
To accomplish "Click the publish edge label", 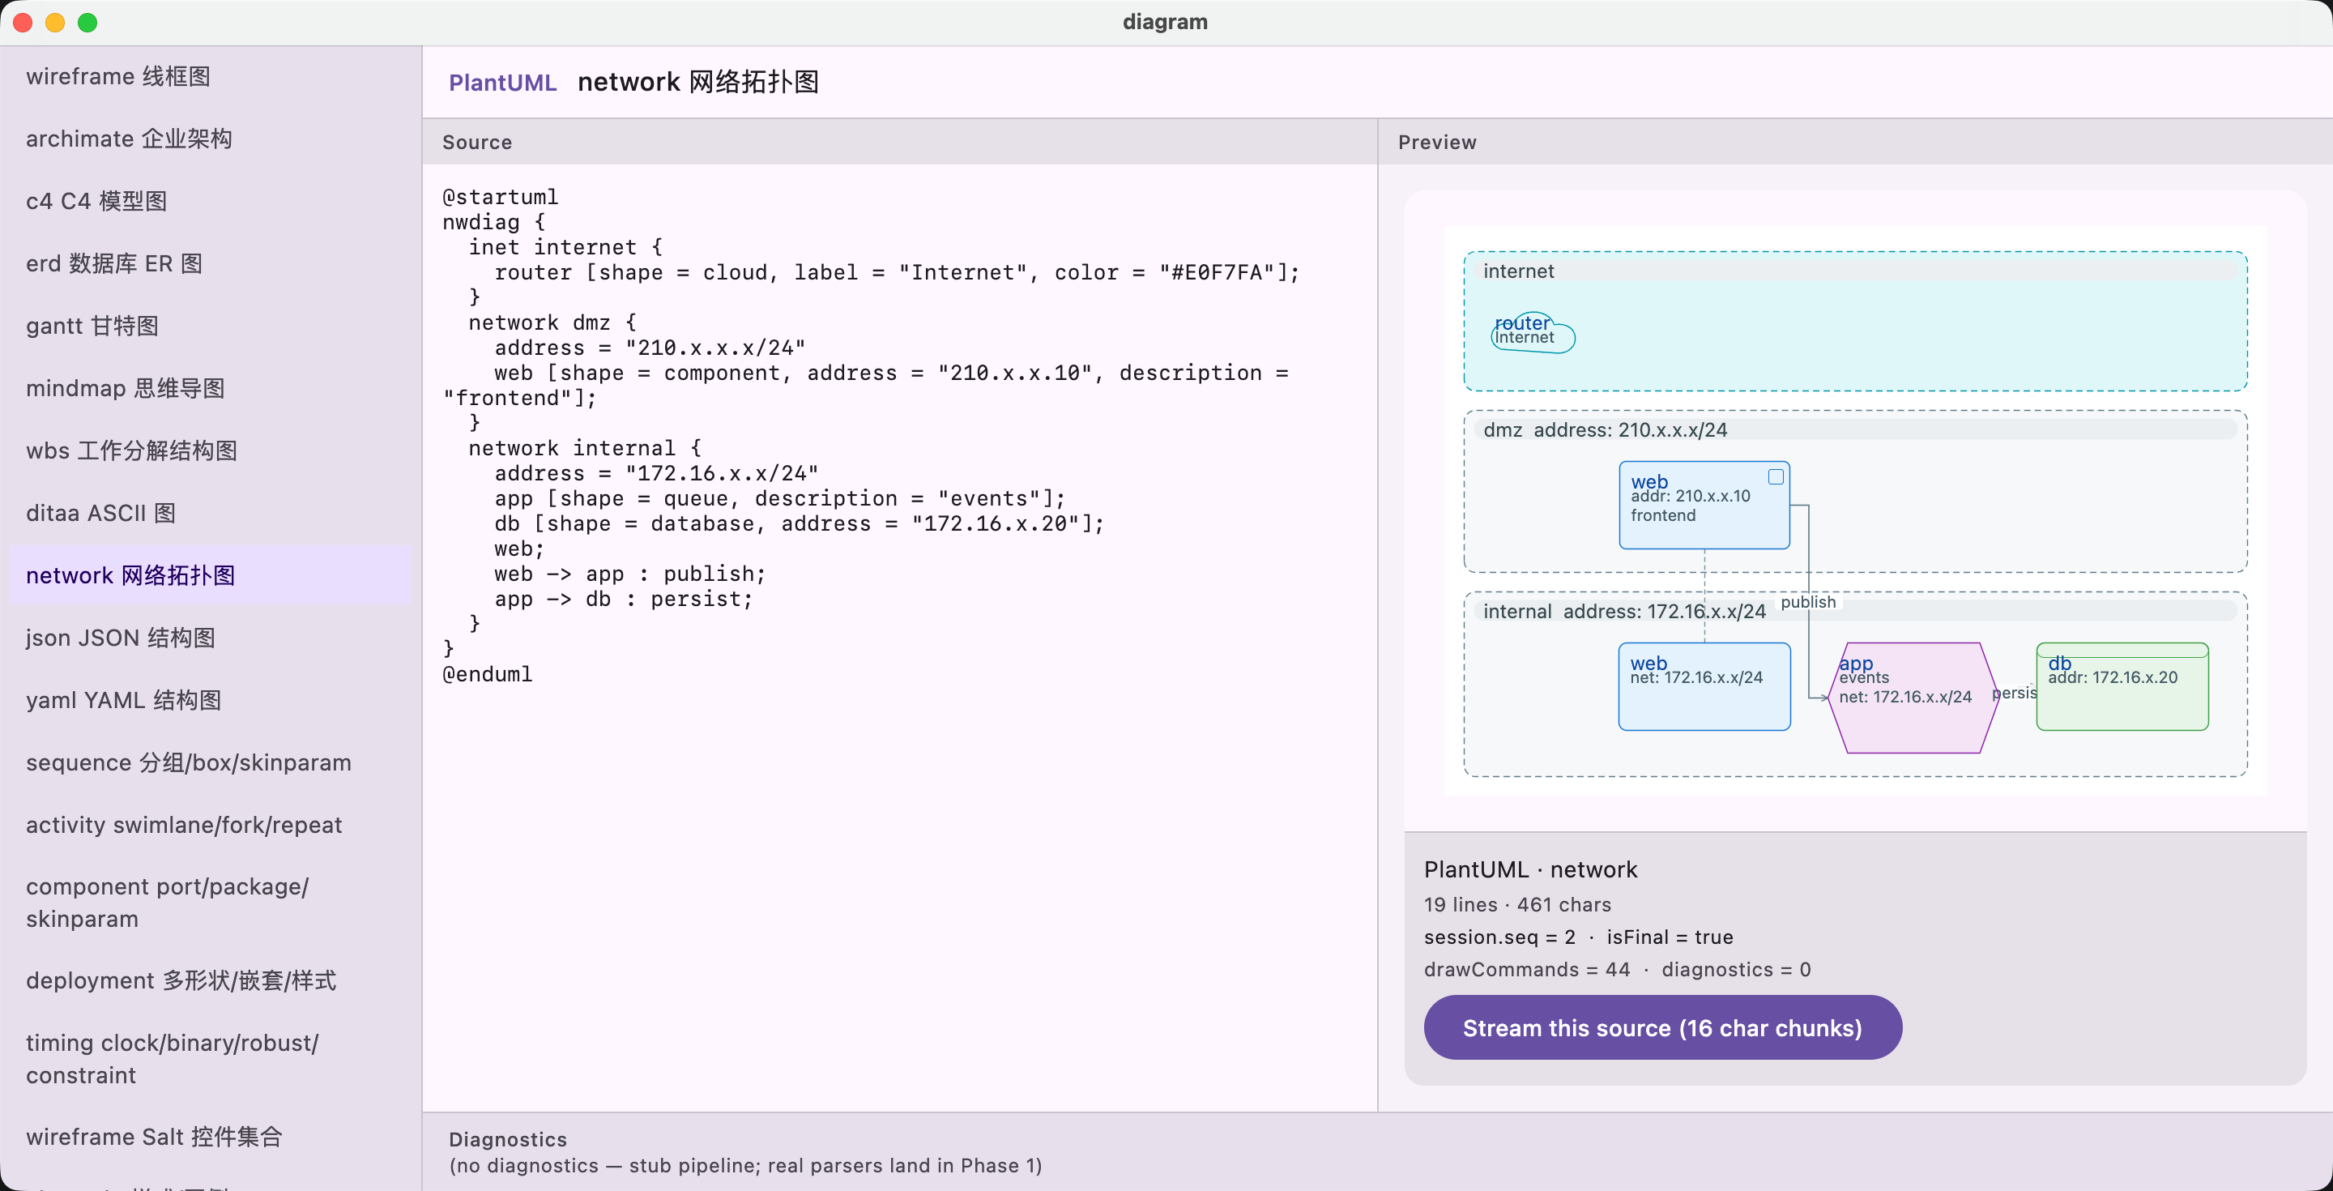I will (x=1809, y=602).
